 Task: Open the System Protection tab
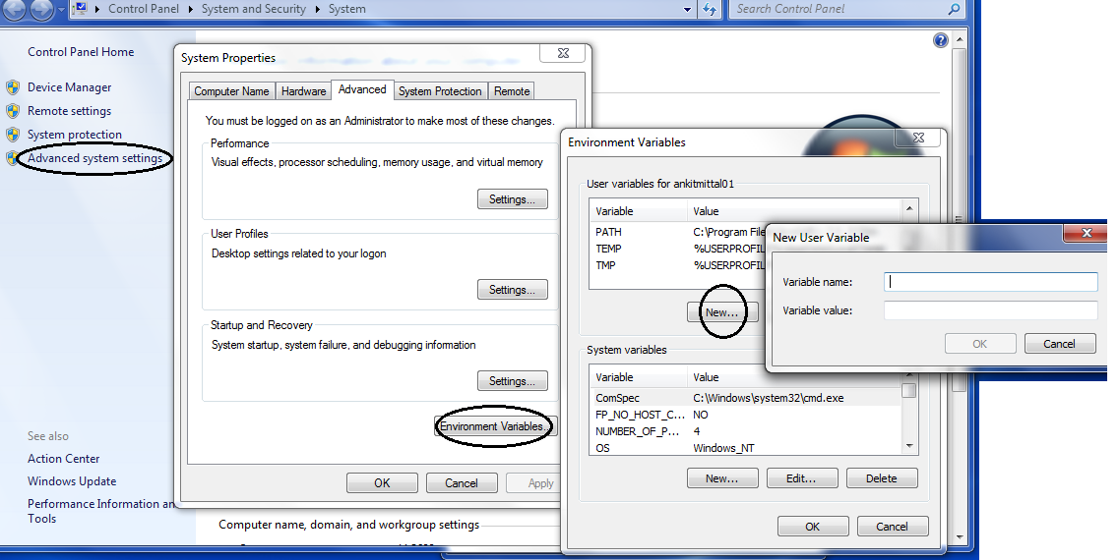click(440, 91)
